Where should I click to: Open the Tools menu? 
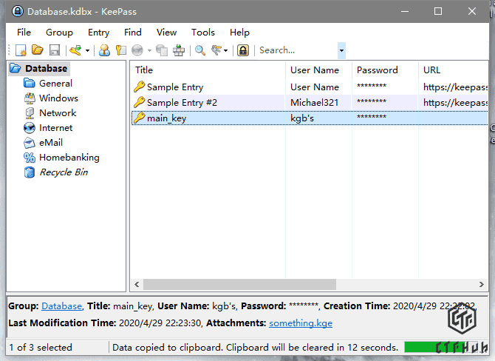click(203, 32)
